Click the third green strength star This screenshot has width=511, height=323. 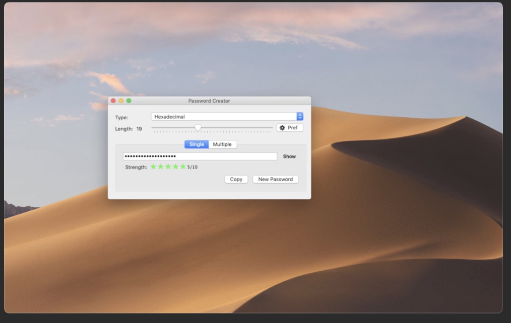click(x=168, y=167)
